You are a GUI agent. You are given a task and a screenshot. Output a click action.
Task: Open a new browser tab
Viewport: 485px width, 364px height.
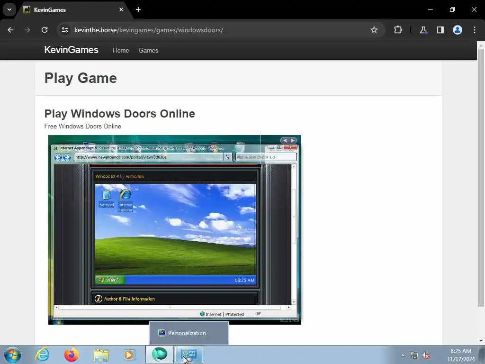tap(138, 9)
